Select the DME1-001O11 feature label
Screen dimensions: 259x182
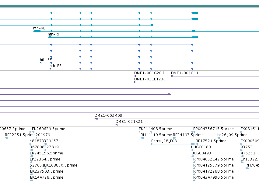(x=185, y=73)
